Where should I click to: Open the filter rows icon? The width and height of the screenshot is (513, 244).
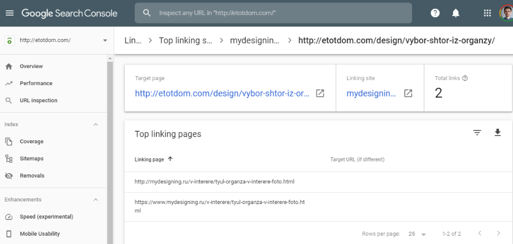[x=477, y=133]
